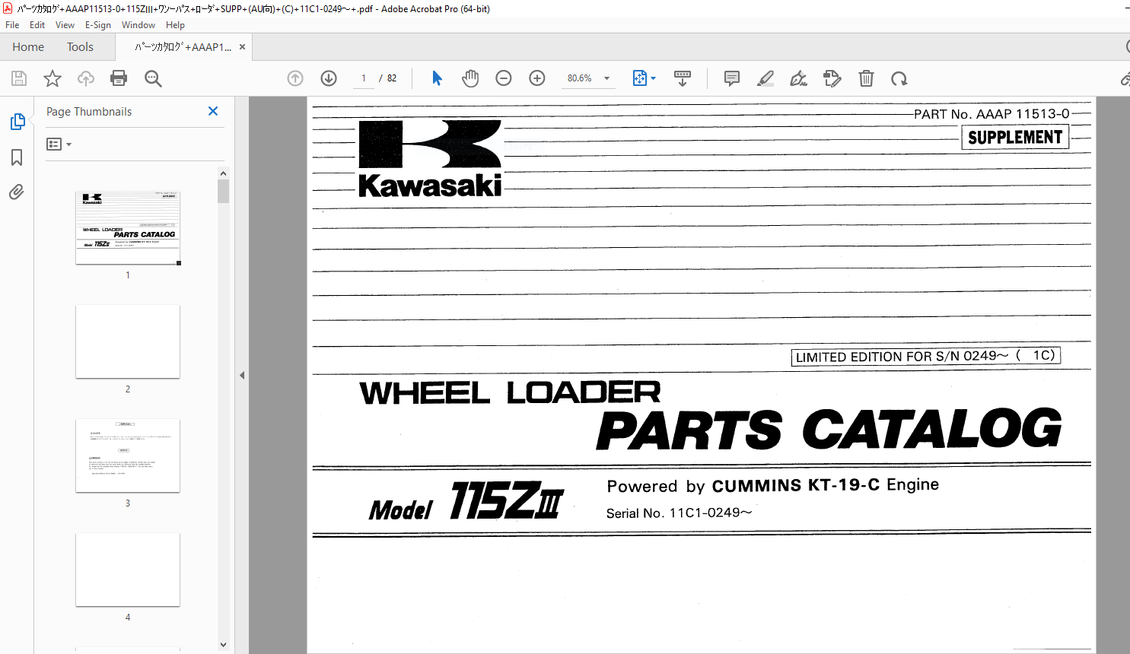
Task: Open the Window menu
Action: (x=138, y=25)
